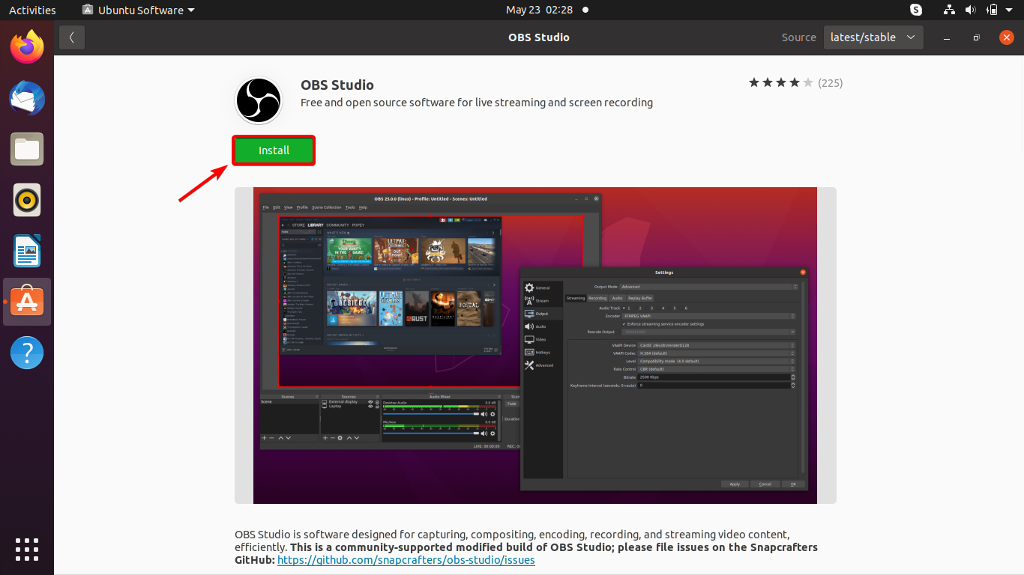
Task: Click the star rating with 225 reviews
Action: (x=795, y=83)
